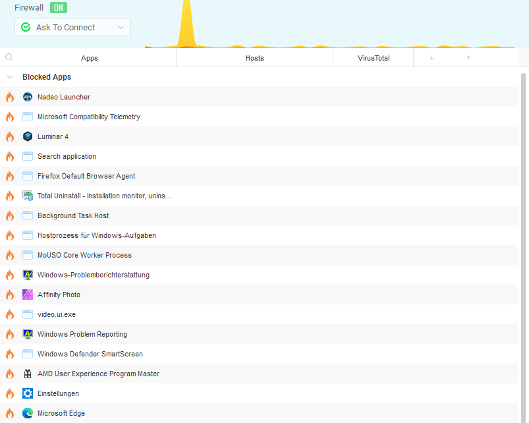Toggle flame block for Firefox Default Browser Agent
Viewport: 529px width, 423px height.
tap(10, 176)
